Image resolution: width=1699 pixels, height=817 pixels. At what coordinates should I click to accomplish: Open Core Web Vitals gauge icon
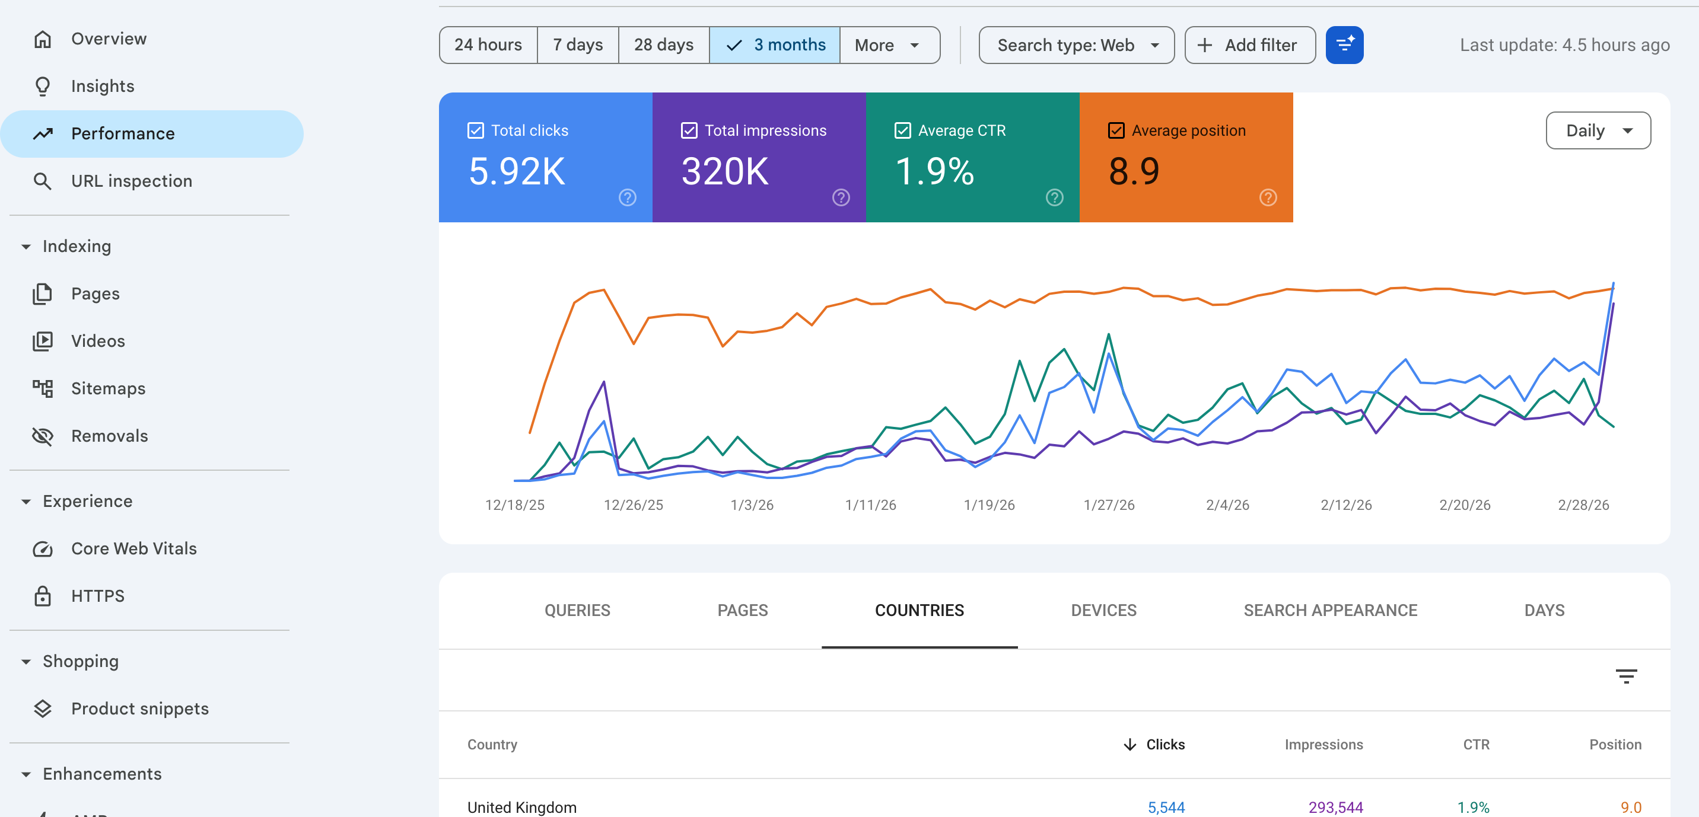[x=42, y=548]
